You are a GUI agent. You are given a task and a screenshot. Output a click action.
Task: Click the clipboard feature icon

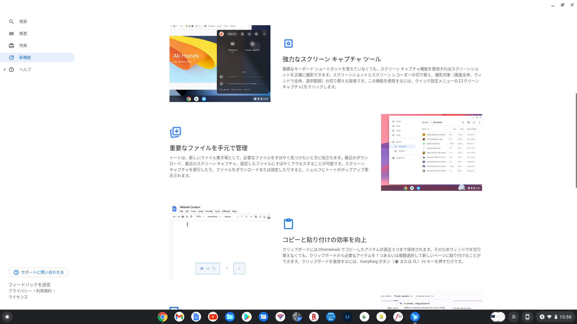coord(288,224)
